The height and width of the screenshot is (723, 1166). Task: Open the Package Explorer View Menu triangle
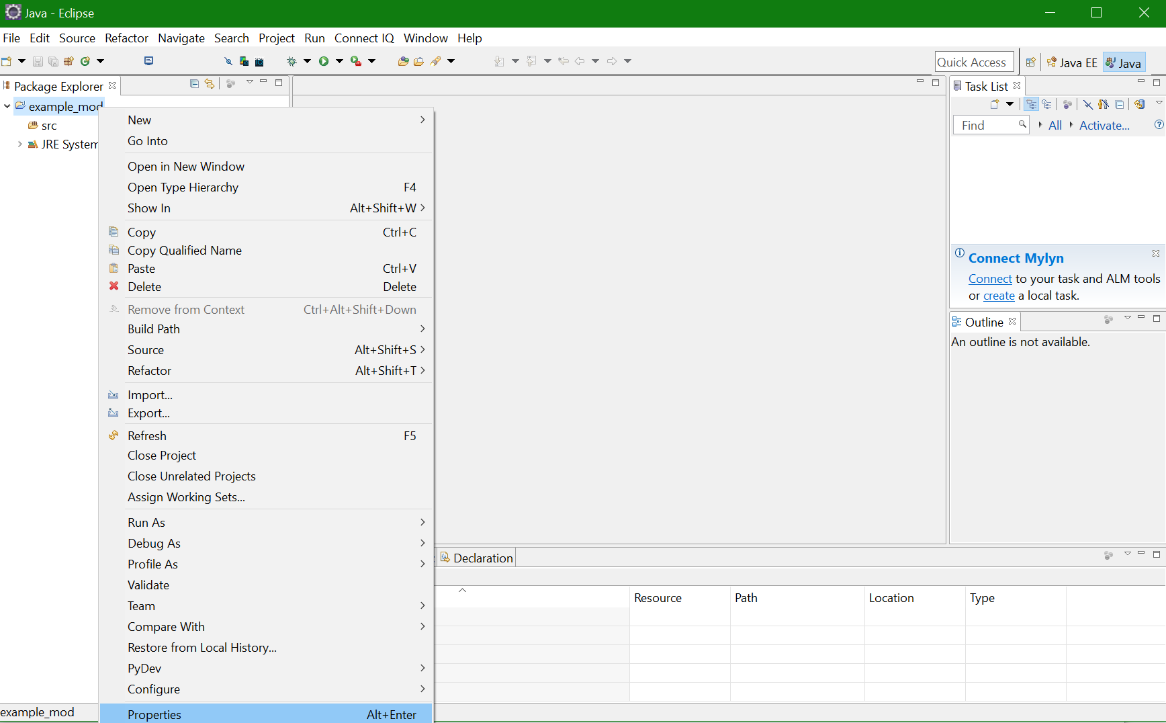click(249, 82)
